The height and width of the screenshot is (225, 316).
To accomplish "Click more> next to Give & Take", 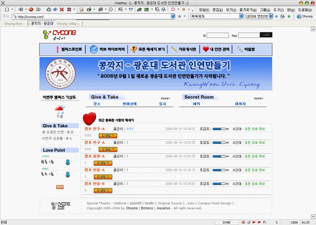I will click(166, 98).
